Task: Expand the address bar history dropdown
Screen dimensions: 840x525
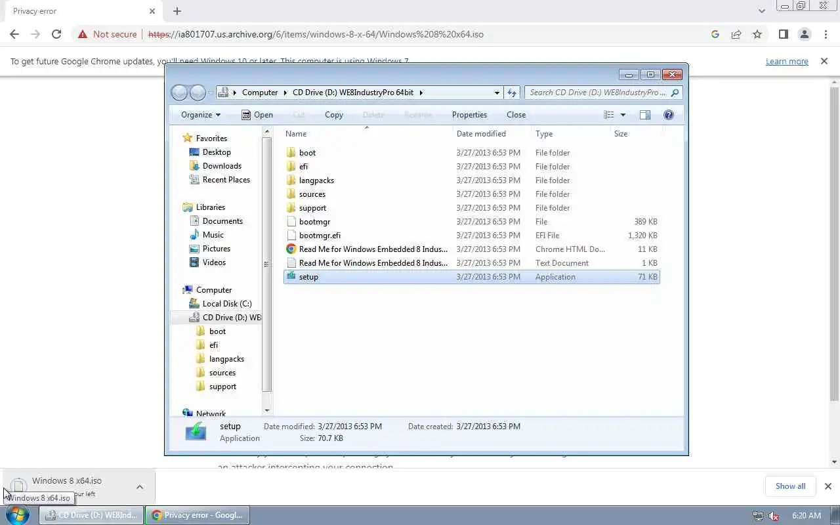Action: click(x=497, y=93)
